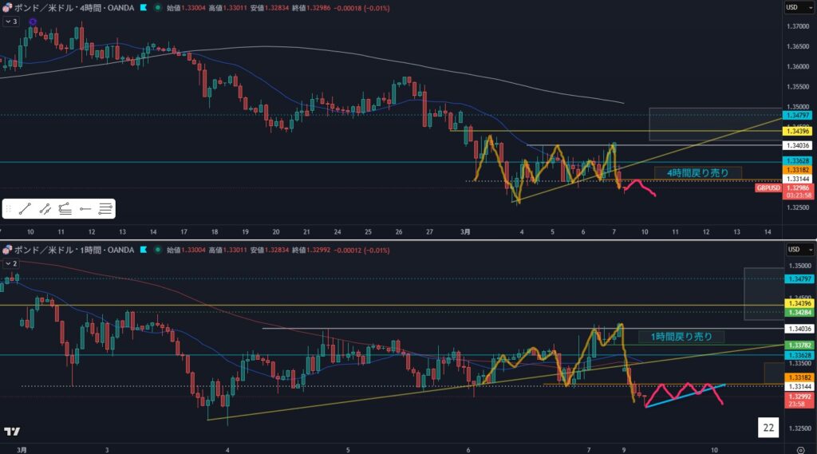Image resolution: width=817 pixels, height=454 pixels.
Task: Open the USD currency dropdown on top chart
Action: coord(792,7)
